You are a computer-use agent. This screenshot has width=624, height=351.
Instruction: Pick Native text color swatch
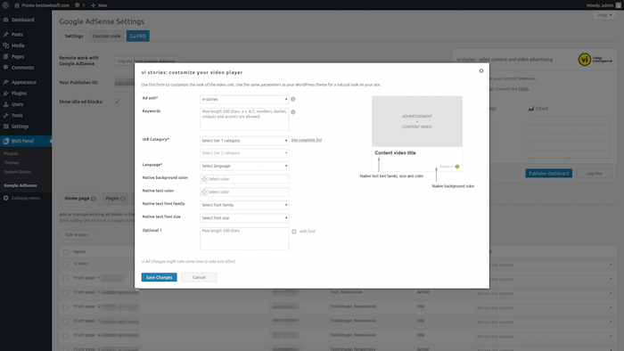pyautogui.click(x=204, y=192)
